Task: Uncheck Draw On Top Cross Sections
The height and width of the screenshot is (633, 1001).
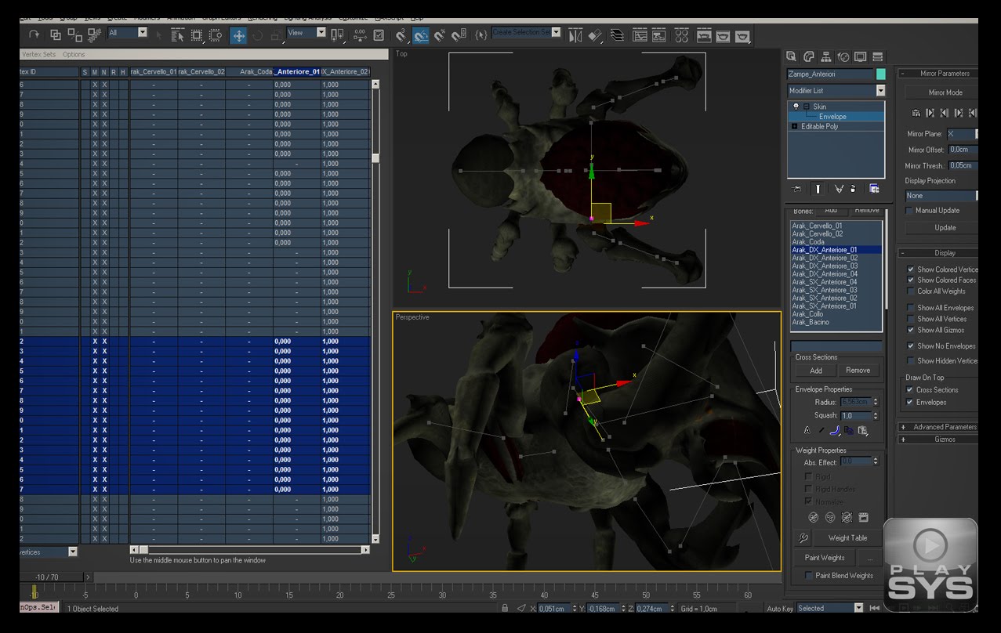Action: (909, 389)
